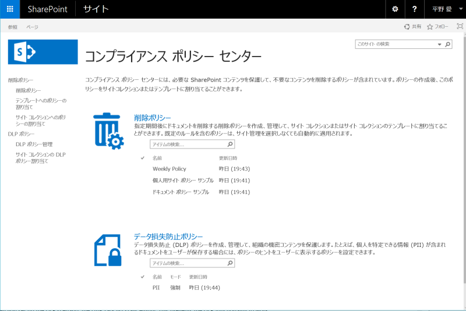Viewport: 466px width, 311px height.
Task: Open ドキュメント ポリシー サンプル item
Action: point(181,192)
